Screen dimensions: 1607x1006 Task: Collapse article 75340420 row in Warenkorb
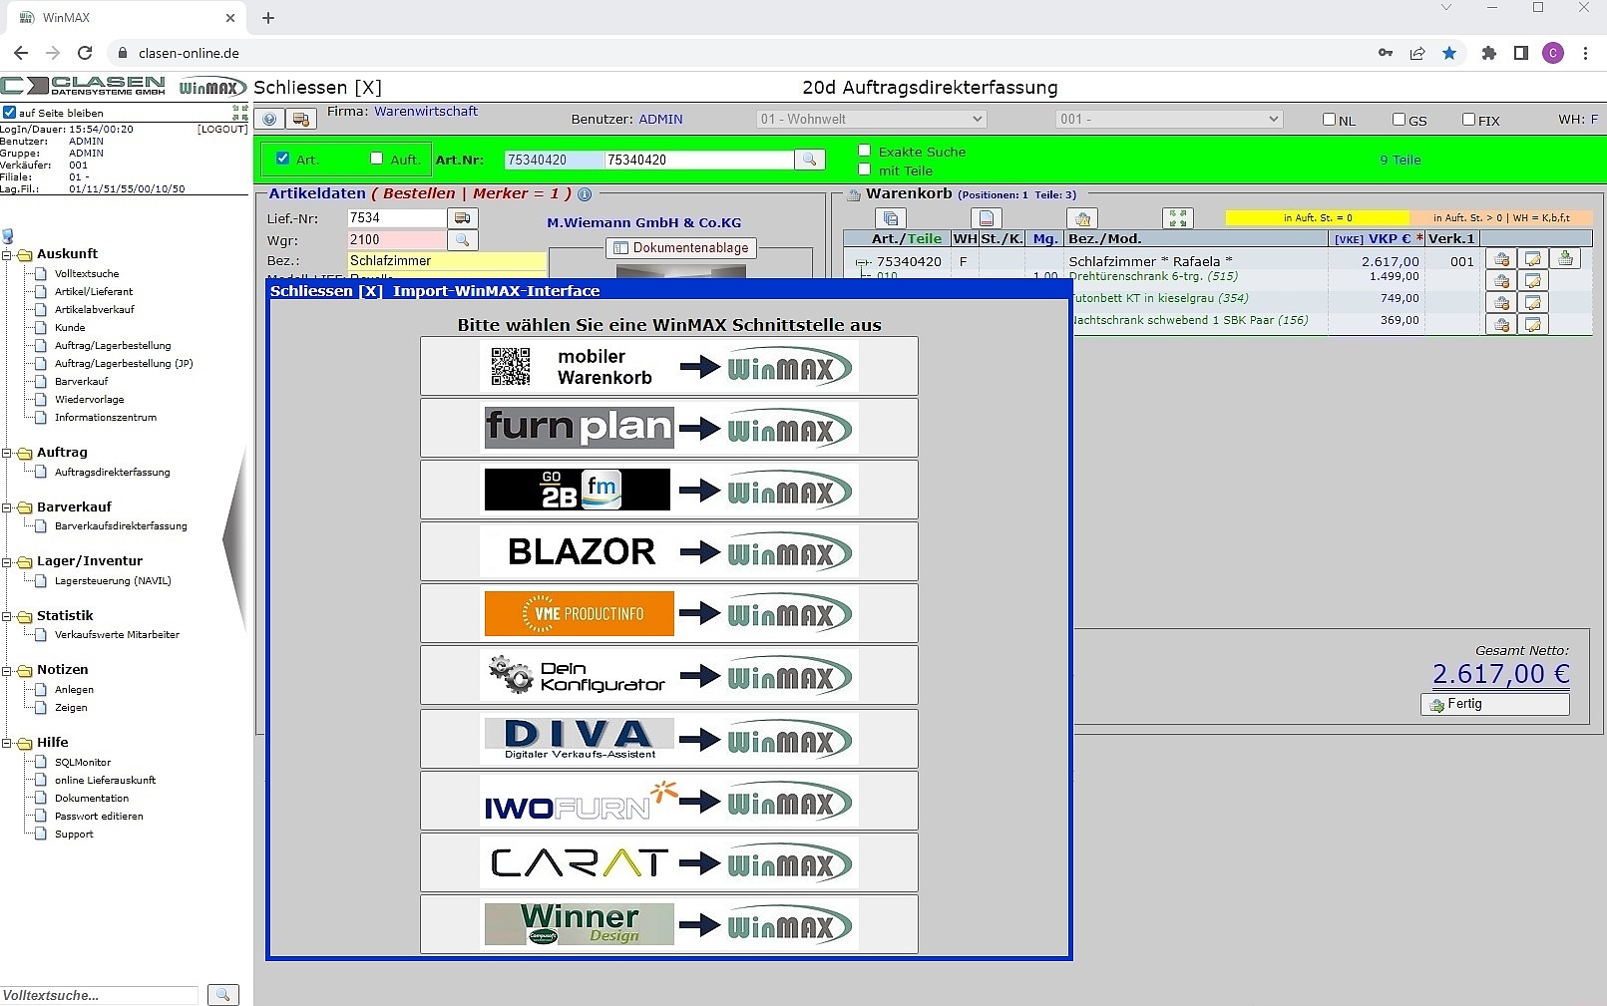coord(861,263)
